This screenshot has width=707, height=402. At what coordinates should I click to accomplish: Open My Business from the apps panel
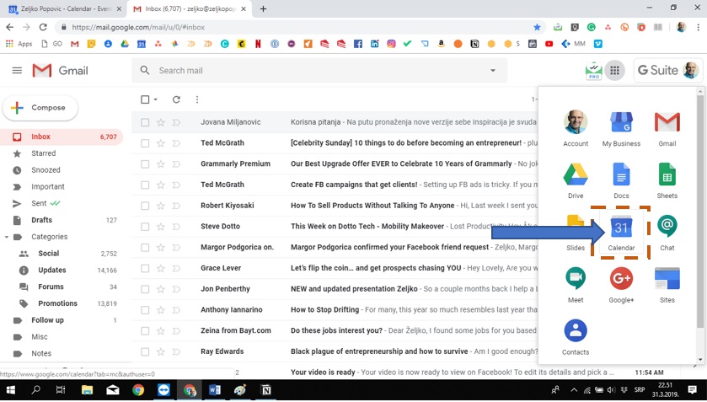click(x=621, y=129)
